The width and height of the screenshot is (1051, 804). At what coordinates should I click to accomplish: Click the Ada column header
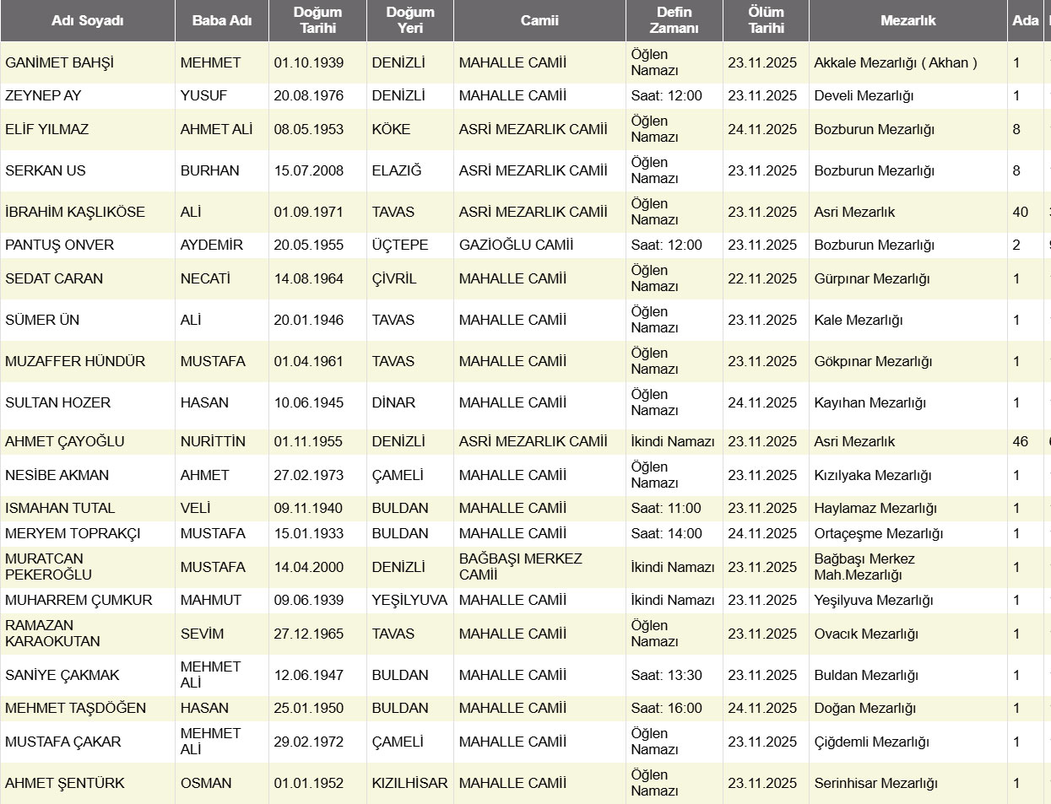1025,20
